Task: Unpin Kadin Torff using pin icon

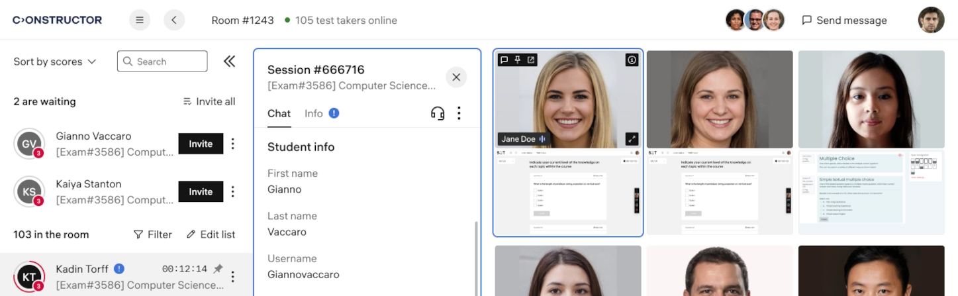Action: tap(218, 269)
